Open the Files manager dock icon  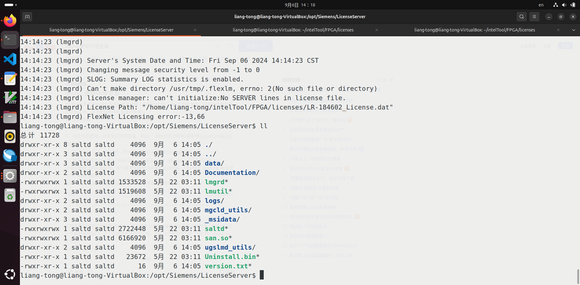10,118
